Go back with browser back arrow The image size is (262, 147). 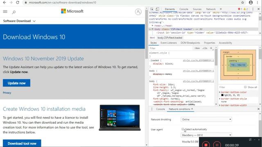point(5,2)
